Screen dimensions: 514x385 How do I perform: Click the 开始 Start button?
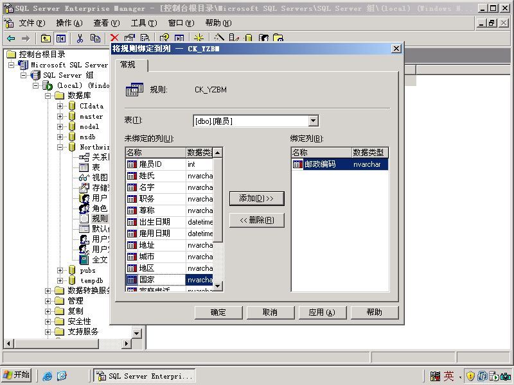coord(17,375)
